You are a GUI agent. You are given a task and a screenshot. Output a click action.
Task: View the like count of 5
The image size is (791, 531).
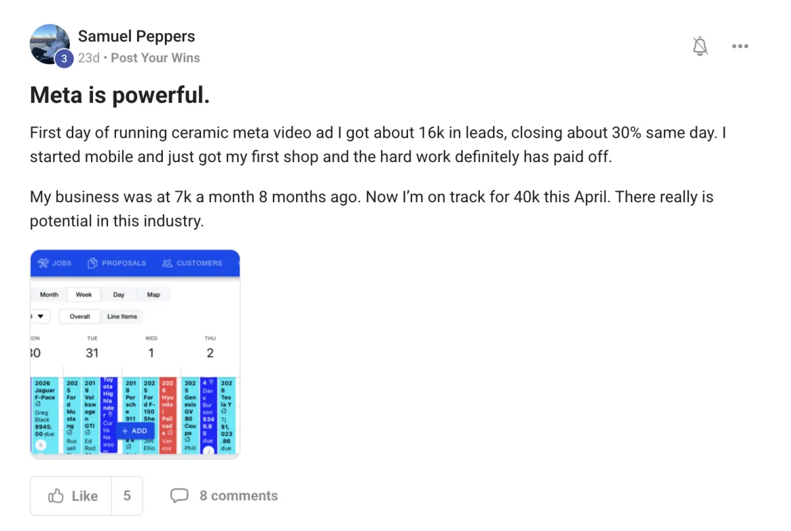click(x=127, y=495)
